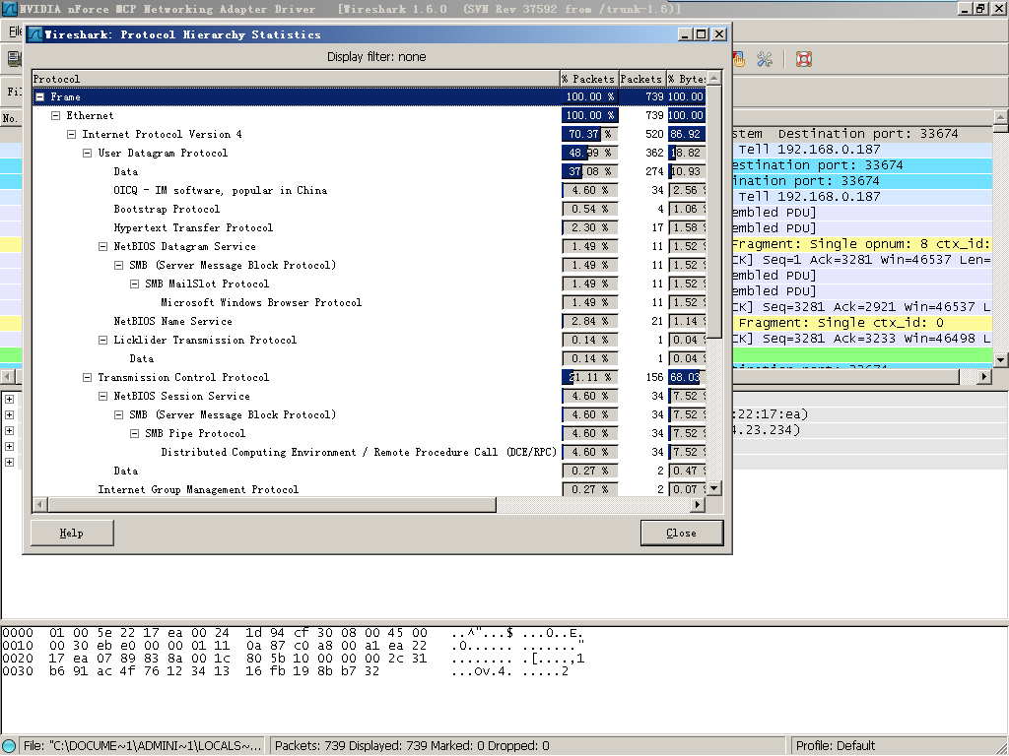The width and height of the screenshot is (1009, 756).
Task: Select the Data row under Licklider Transmission Protocol
Action: click(x=370, y=358)
